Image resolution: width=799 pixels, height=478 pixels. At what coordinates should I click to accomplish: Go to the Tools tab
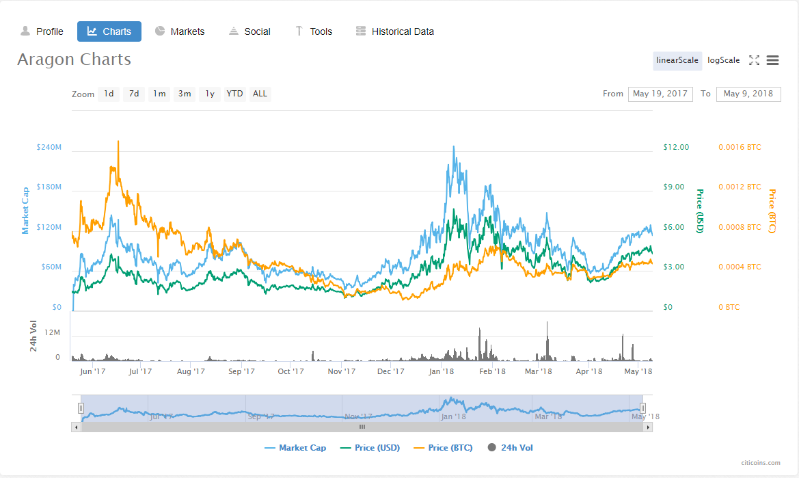314,31
